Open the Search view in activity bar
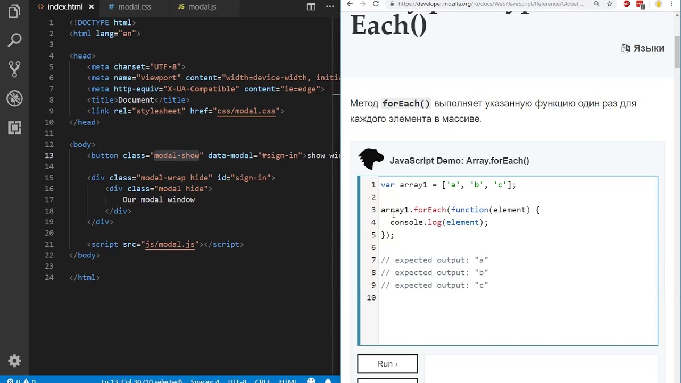The image size is (681, 383). (14, 40)
